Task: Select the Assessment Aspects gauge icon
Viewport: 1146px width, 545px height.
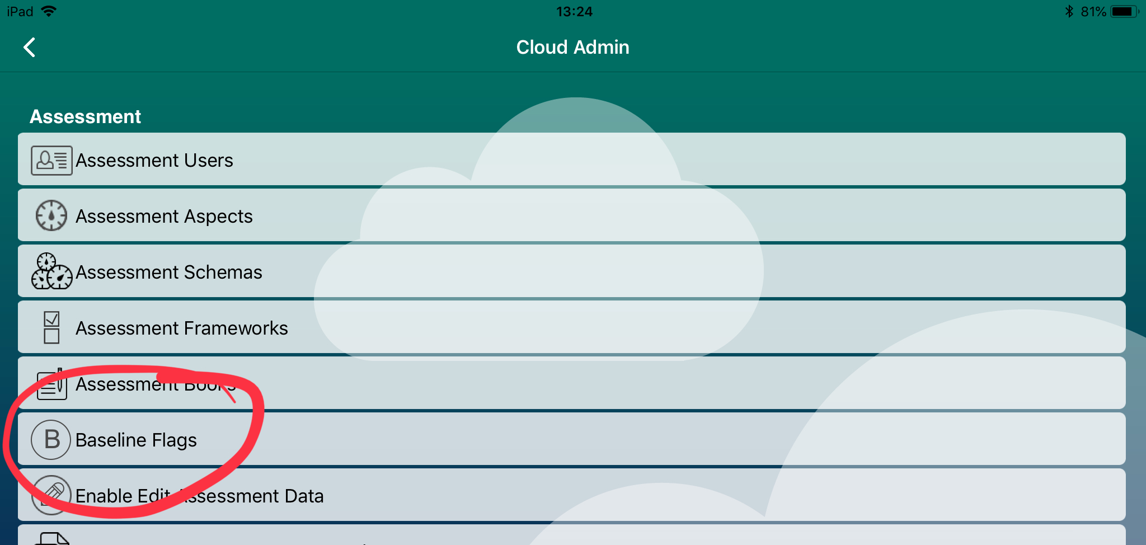Action: pos(51,215)
